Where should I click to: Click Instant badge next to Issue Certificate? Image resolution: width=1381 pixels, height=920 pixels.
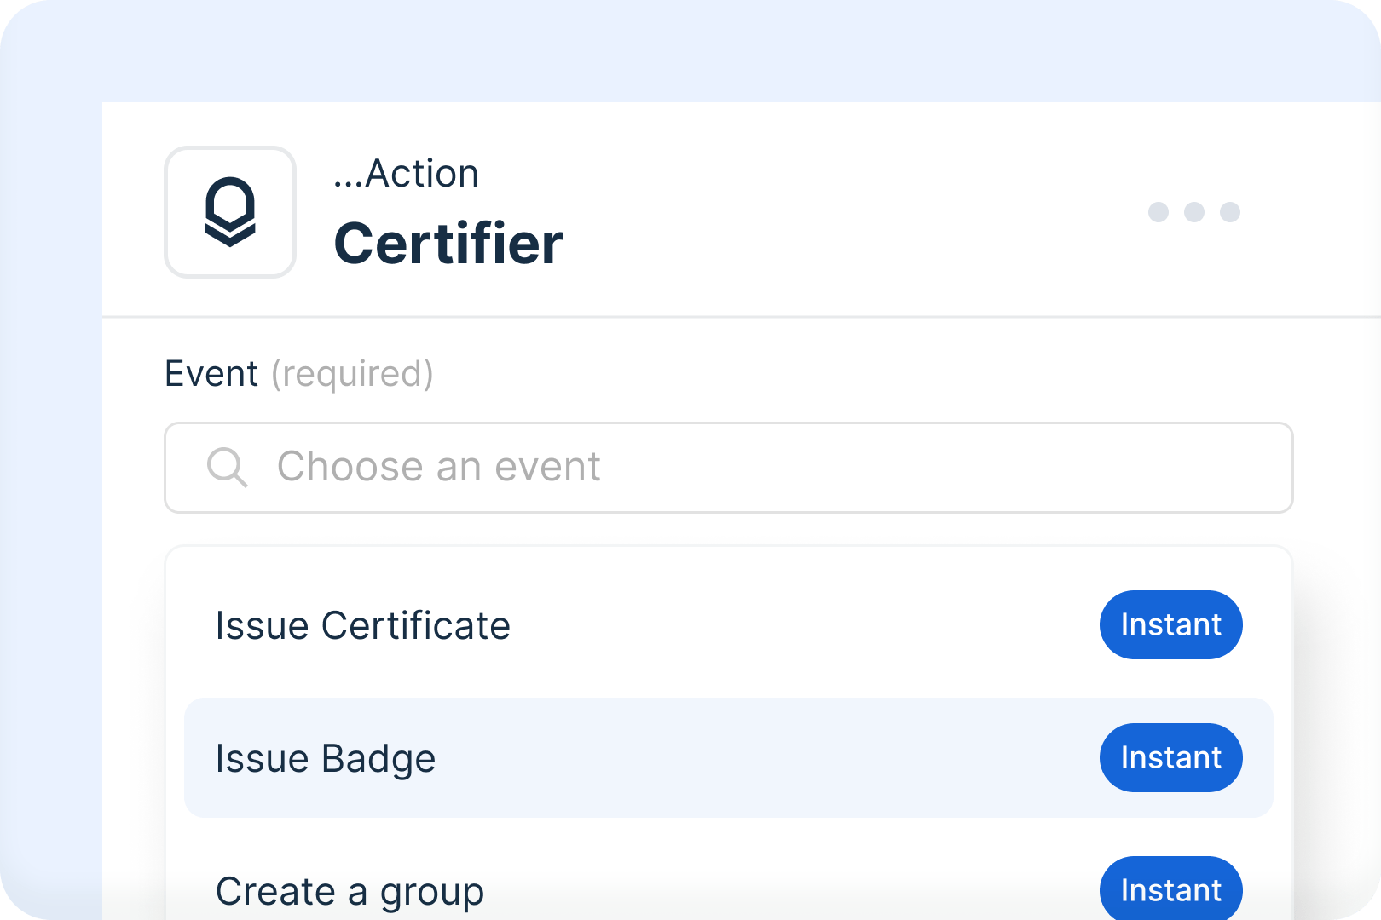coord(1170,624)
